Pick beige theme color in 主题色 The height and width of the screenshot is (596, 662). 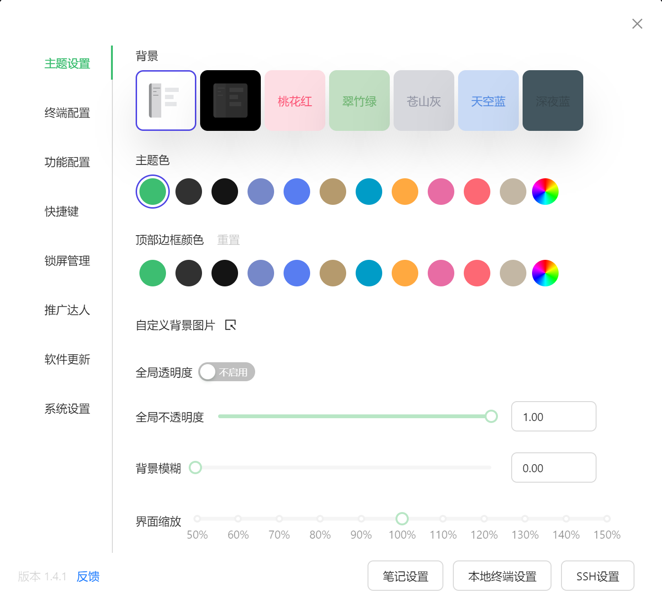513,192
